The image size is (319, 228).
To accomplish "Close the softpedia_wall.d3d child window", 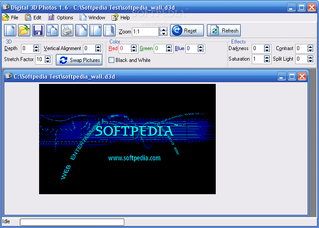I will (x=302, y=76).
